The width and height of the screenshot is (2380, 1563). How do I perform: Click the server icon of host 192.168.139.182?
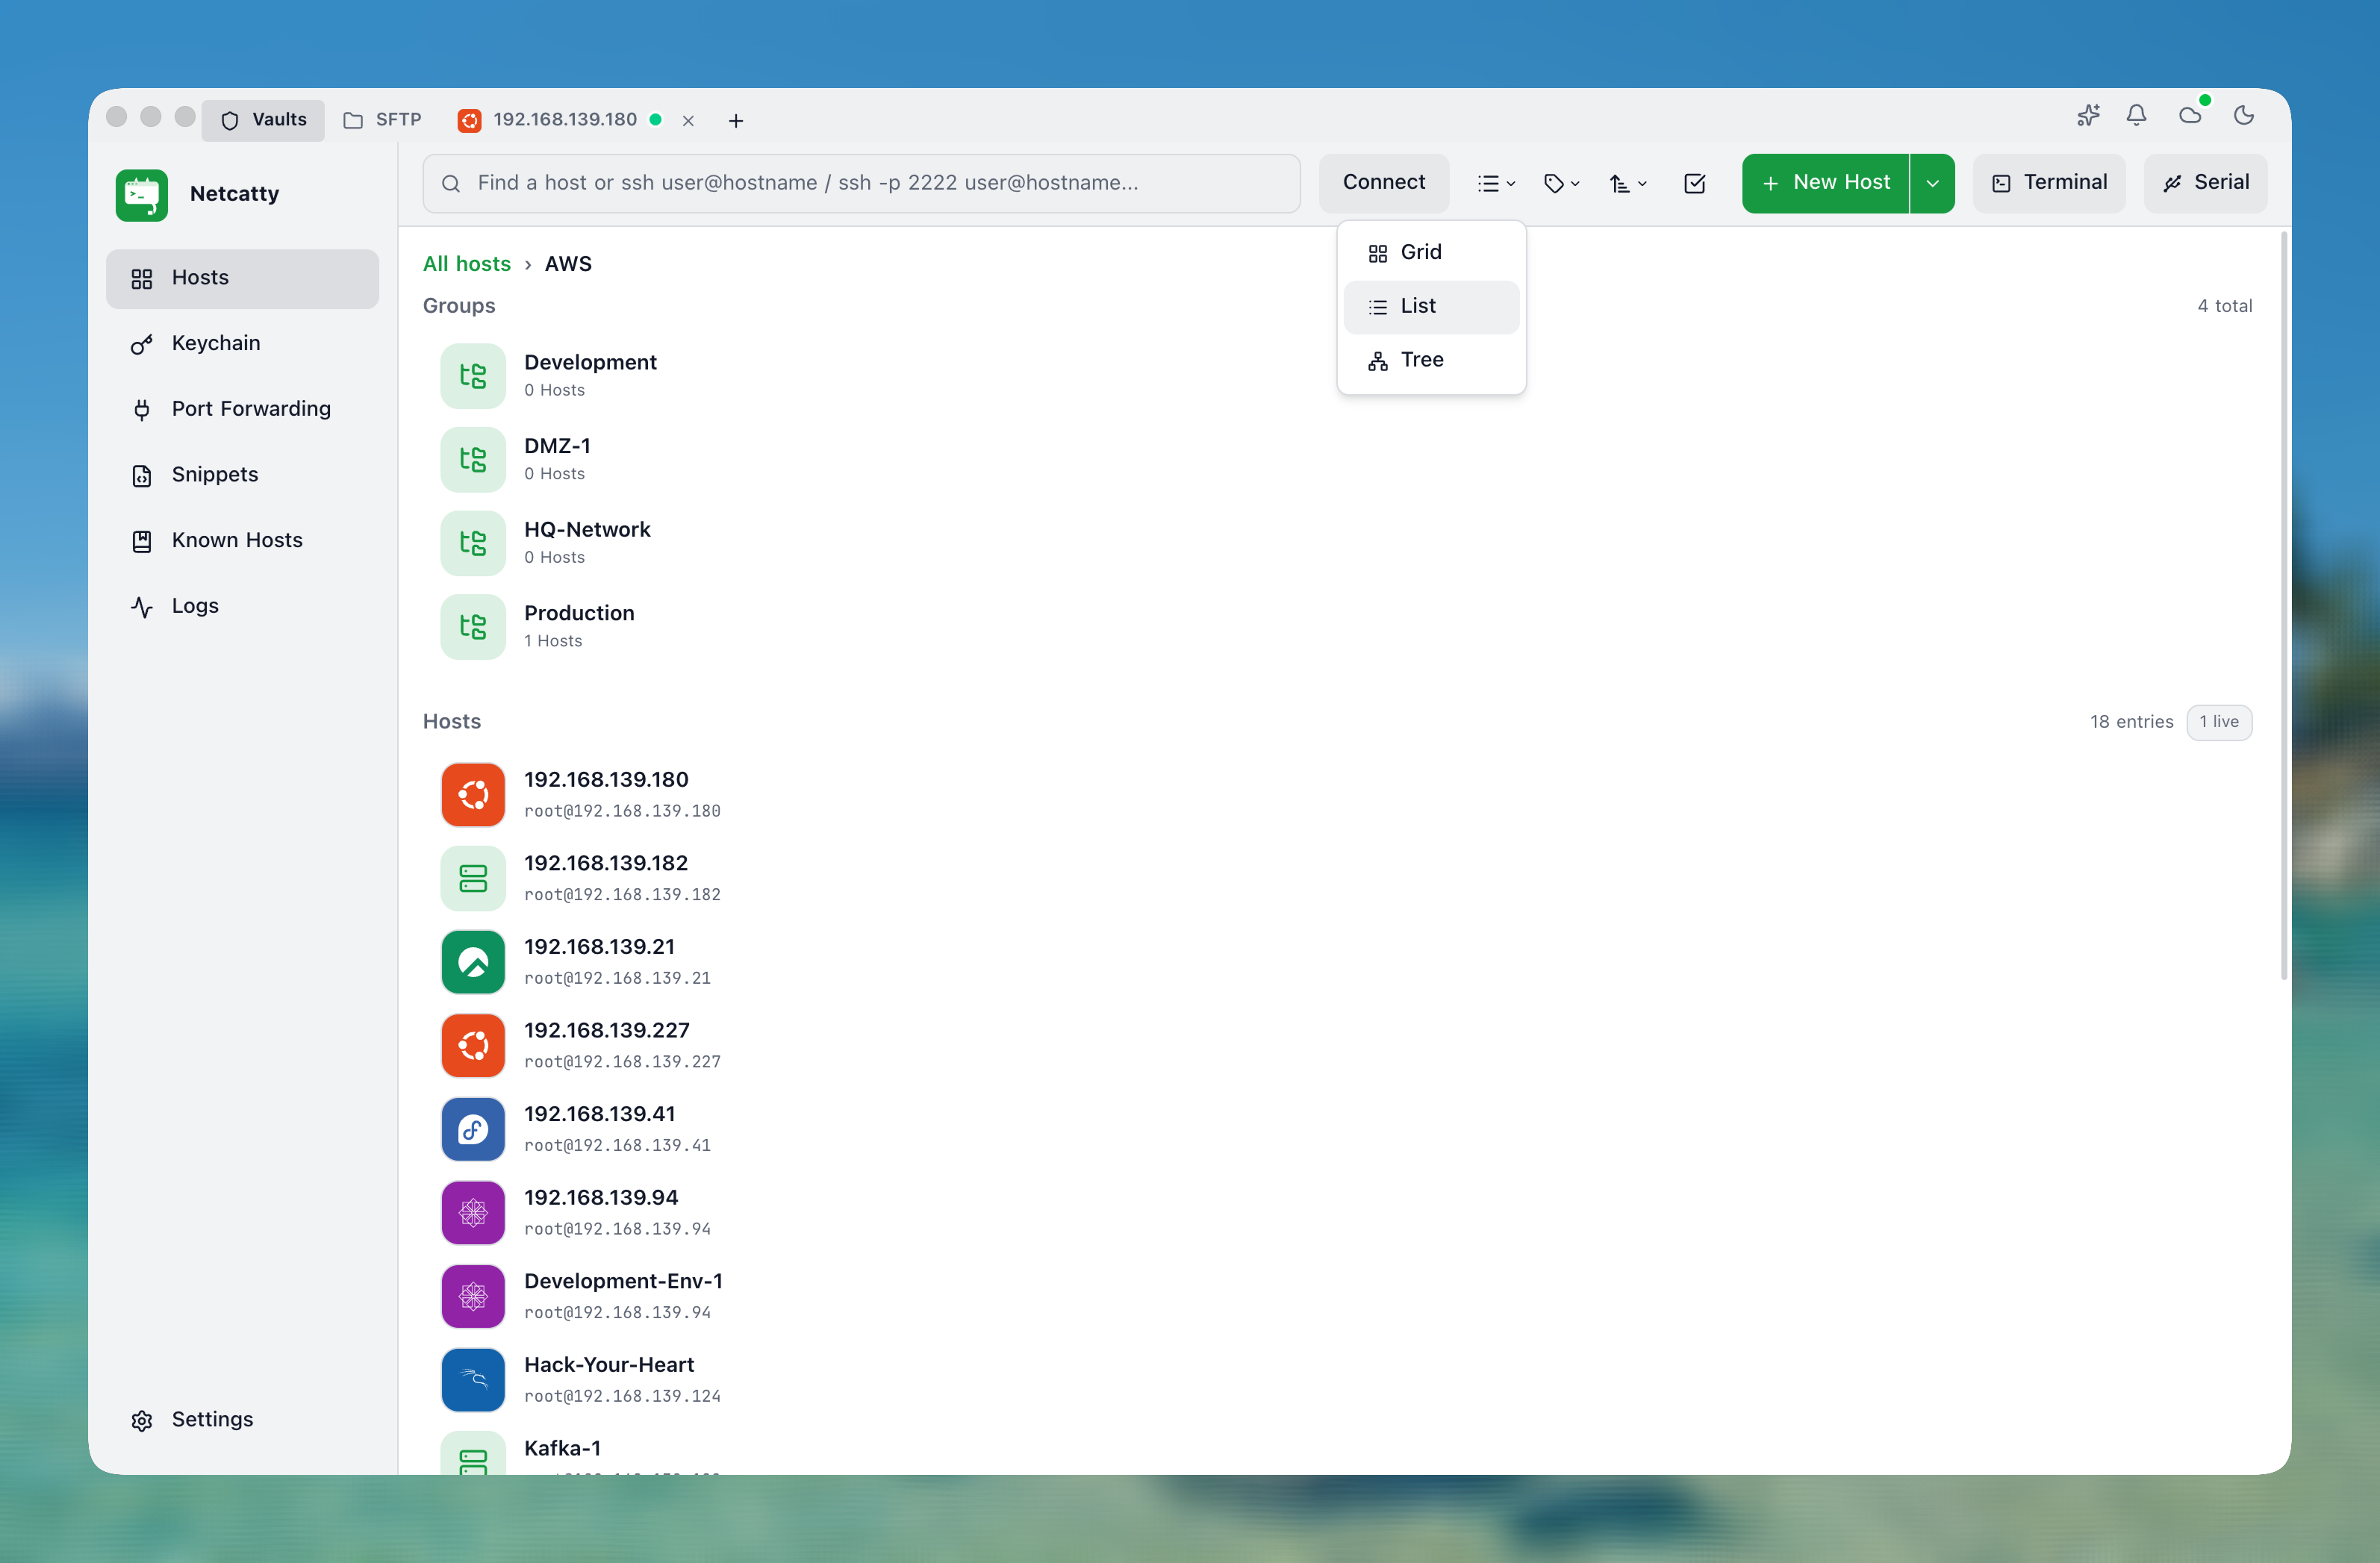pos(473,878)
